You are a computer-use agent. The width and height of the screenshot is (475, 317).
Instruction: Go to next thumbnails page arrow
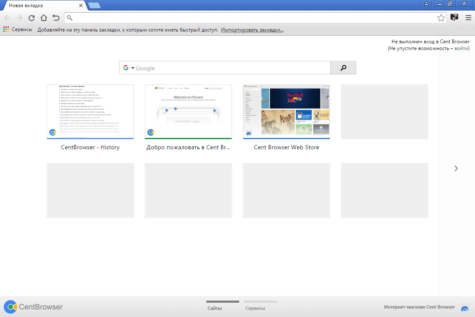[456, 168]
